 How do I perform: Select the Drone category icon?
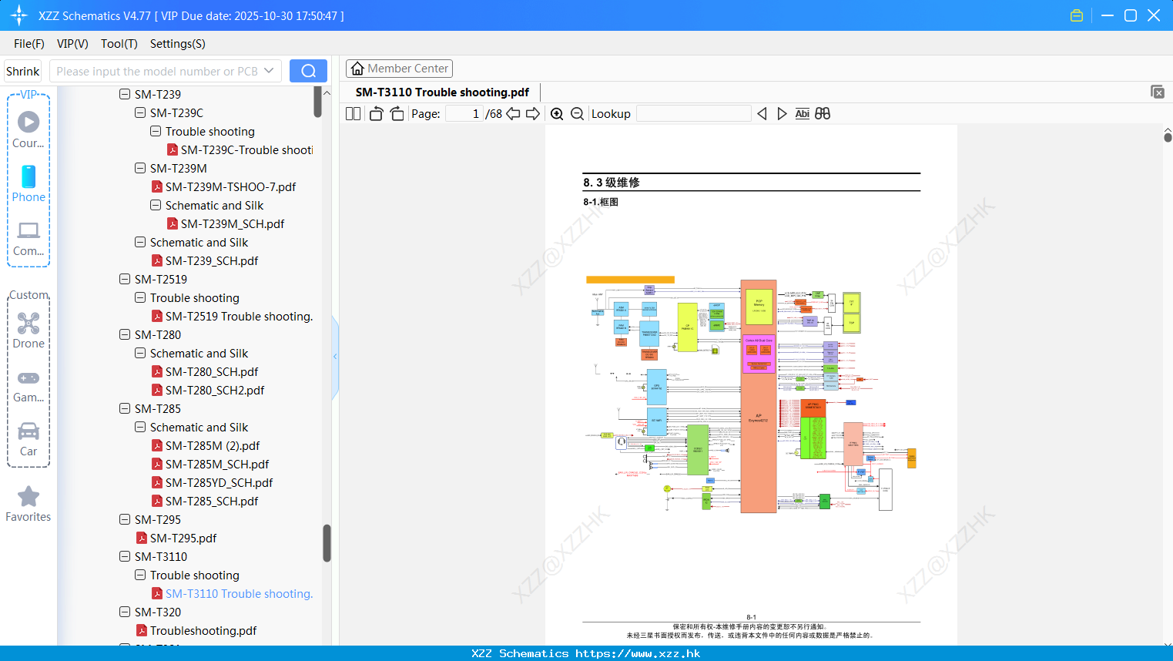point(28,330)
